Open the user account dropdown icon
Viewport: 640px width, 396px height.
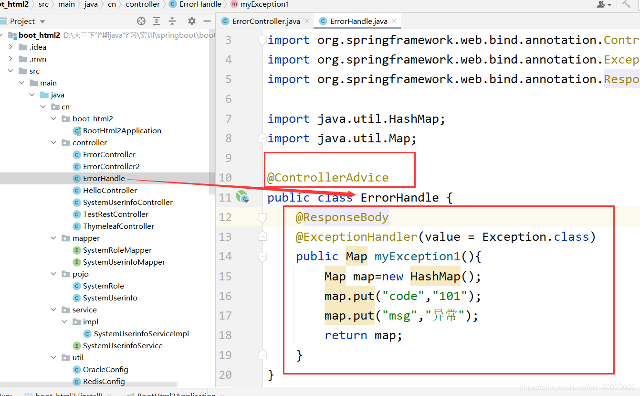(604, 4)
